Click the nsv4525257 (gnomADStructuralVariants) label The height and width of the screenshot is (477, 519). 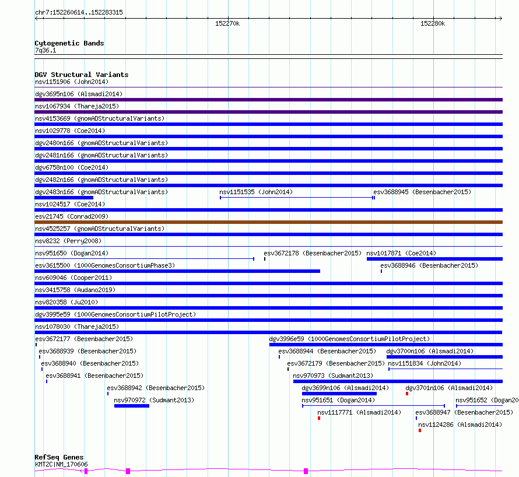tap(100, 229)
